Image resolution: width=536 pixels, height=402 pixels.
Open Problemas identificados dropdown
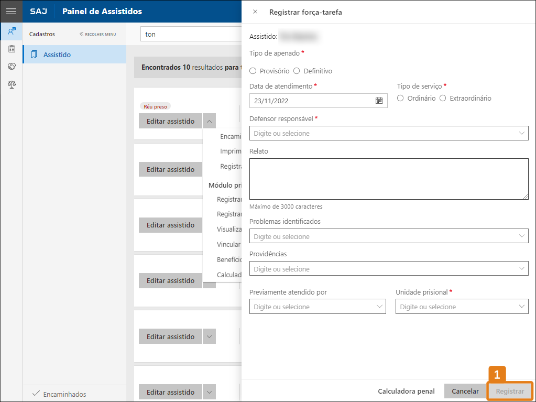click(x=389, y=236)
